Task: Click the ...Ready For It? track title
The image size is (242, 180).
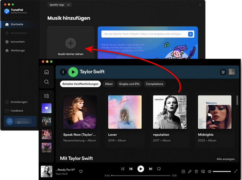Action: click(x=65, y=170)
